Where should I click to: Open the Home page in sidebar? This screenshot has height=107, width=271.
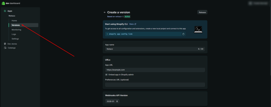[x=14, y=21]
